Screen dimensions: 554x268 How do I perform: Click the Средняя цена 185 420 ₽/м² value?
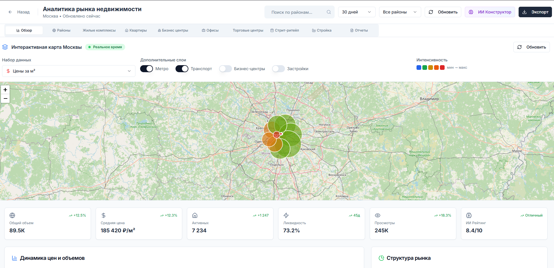(x=118, y=231)
